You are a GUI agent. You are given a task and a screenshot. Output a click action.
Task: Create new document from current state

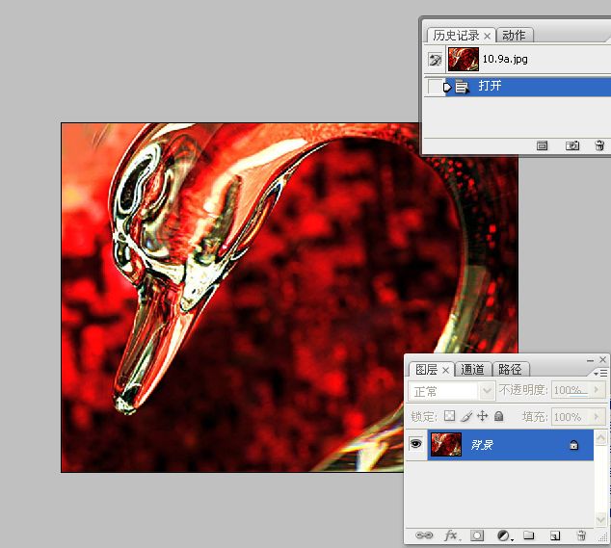[542, 145]
